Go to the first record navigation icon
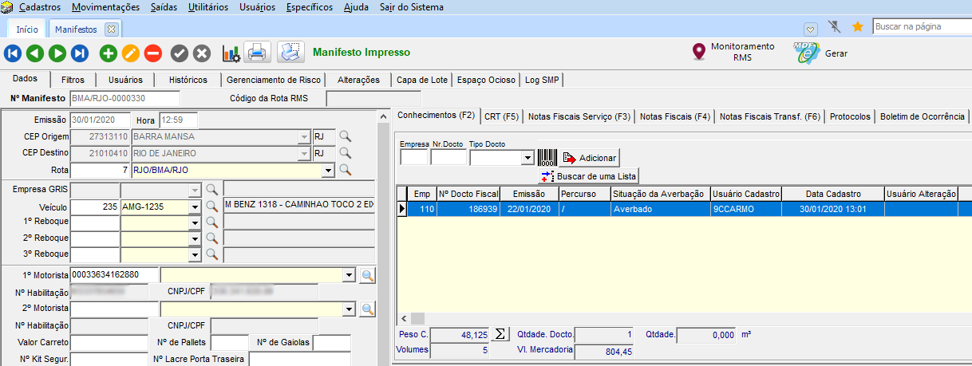Screen dimensions: 972x366 (x=13, y=53)
